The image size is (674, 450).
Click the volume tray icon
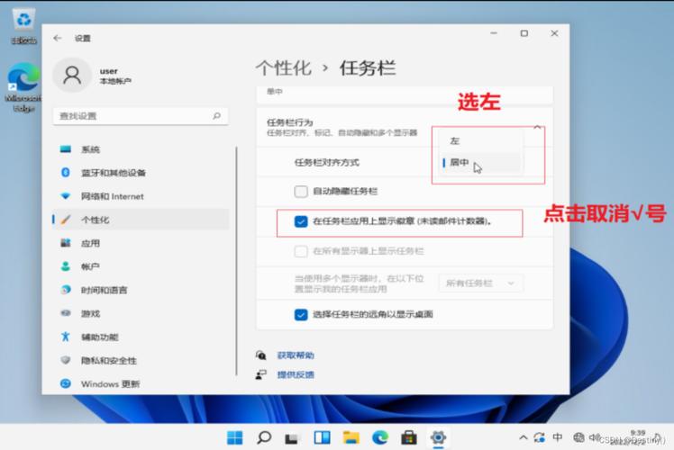pyautogui.click(x=594, y=437)
